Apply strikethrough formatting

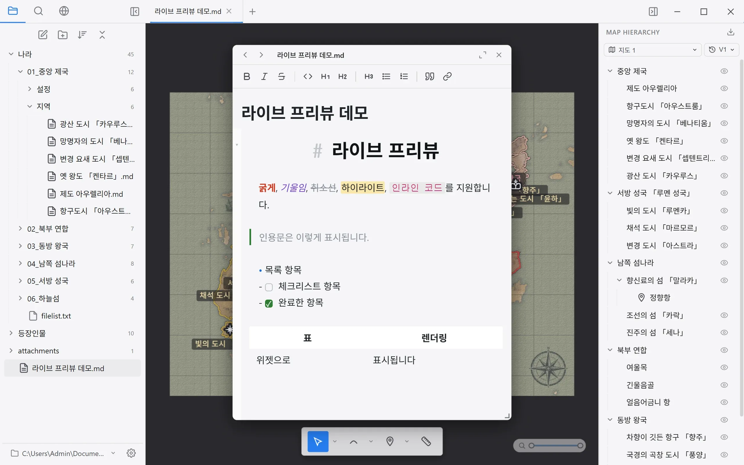pyautogui.click(x=282, y=76)
